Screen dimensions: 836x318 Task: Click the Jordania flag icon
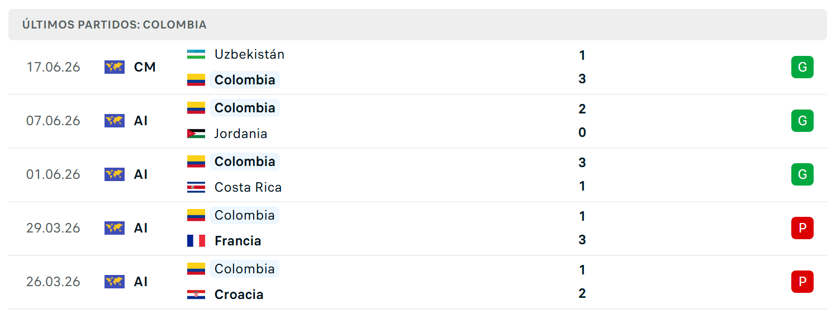[196, 134]
